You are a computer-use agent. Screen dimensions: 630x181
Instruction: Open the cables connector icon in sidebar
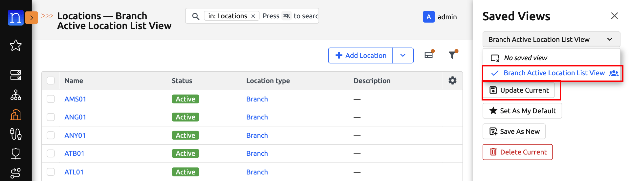15,134
